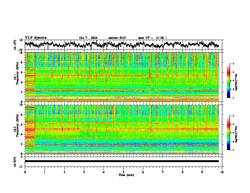Click the "station=KAP" label
Screen dimensions: 250x193
pos(117,38)
